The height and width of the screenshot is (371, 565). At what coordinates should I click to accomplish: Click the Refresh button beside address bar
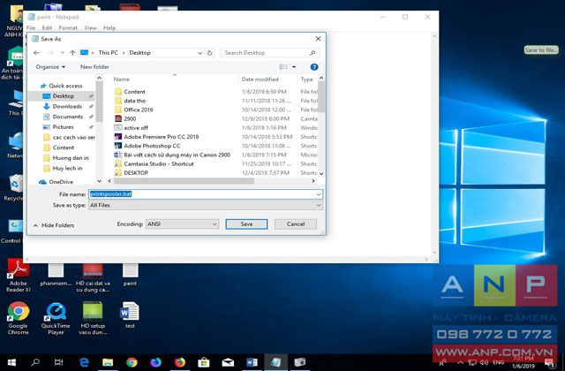[x=210, y=53]
